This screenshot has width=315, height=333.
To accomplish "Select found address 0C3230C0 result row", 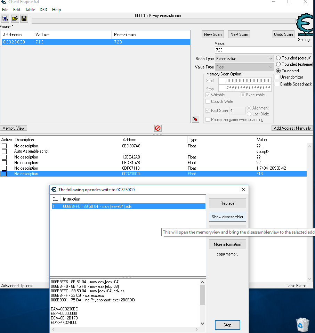I will tap(96, 42).
